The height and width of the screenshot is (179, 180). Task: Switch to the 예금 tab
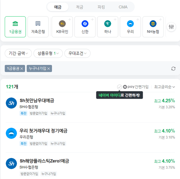coord(58,7)
